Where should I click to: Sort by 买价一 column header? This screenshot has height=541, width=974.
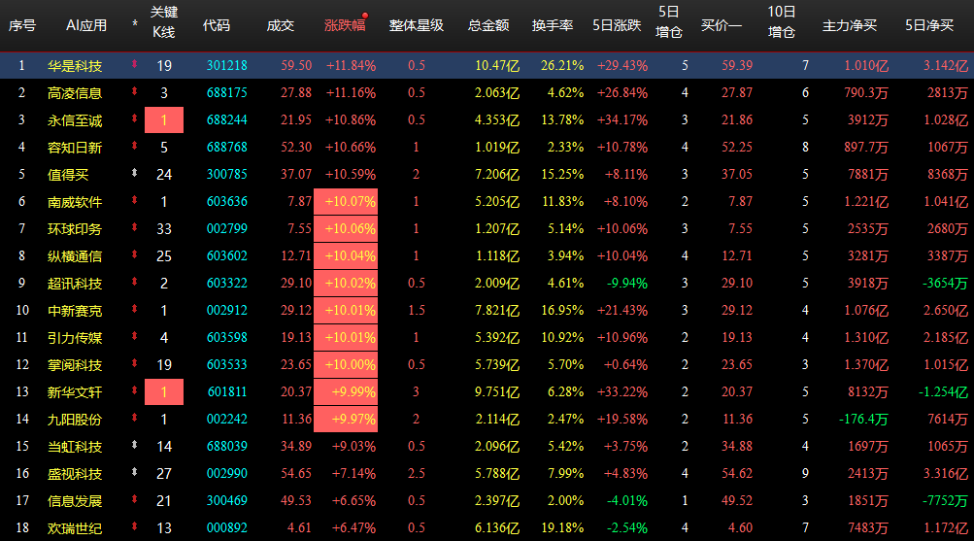[x=722, y=25]
